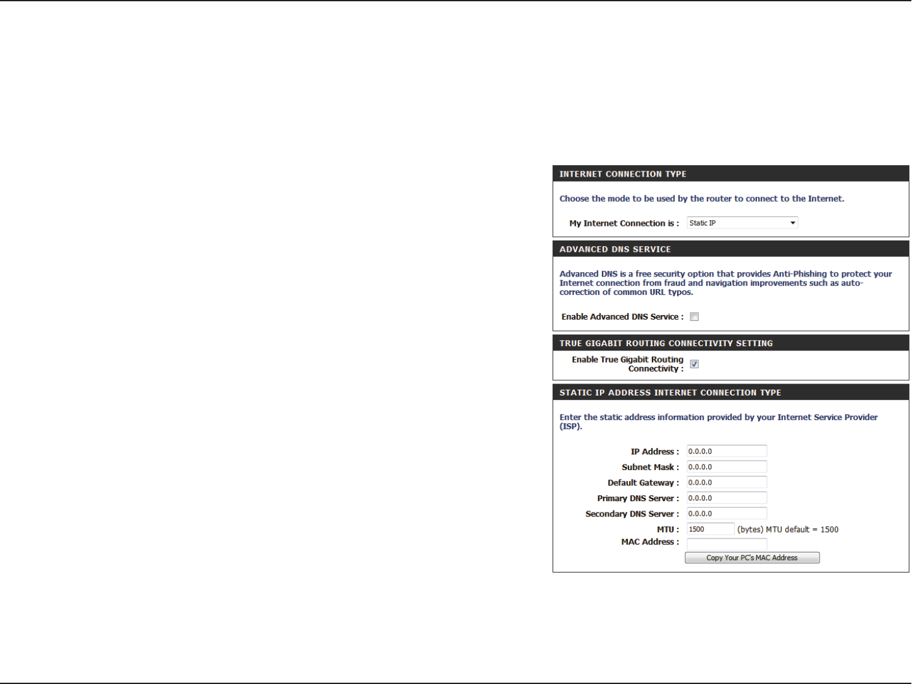The height and width of the screenshot is (684, 912).
Task: Click the 'Primary DNS Server :' label
Action: (638, 499)
